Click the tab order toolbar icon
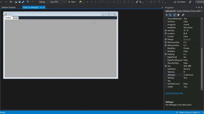The width and height of the screenshot is (204, 114). [x=137, y=2]
